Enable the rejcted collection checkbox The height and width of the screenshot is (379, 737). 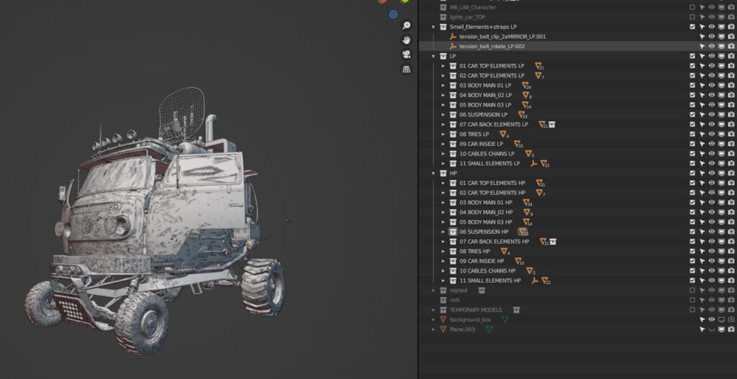(692, 291)
